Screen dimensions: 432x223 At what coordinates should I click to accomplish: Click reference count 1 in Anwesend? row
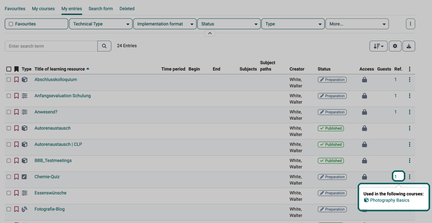click(396, 112)
